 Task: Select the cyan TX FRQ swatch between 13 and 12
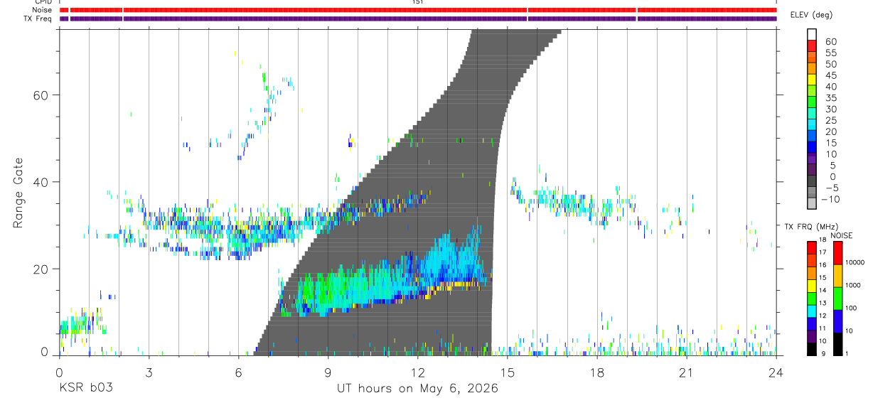pos(811,311)
